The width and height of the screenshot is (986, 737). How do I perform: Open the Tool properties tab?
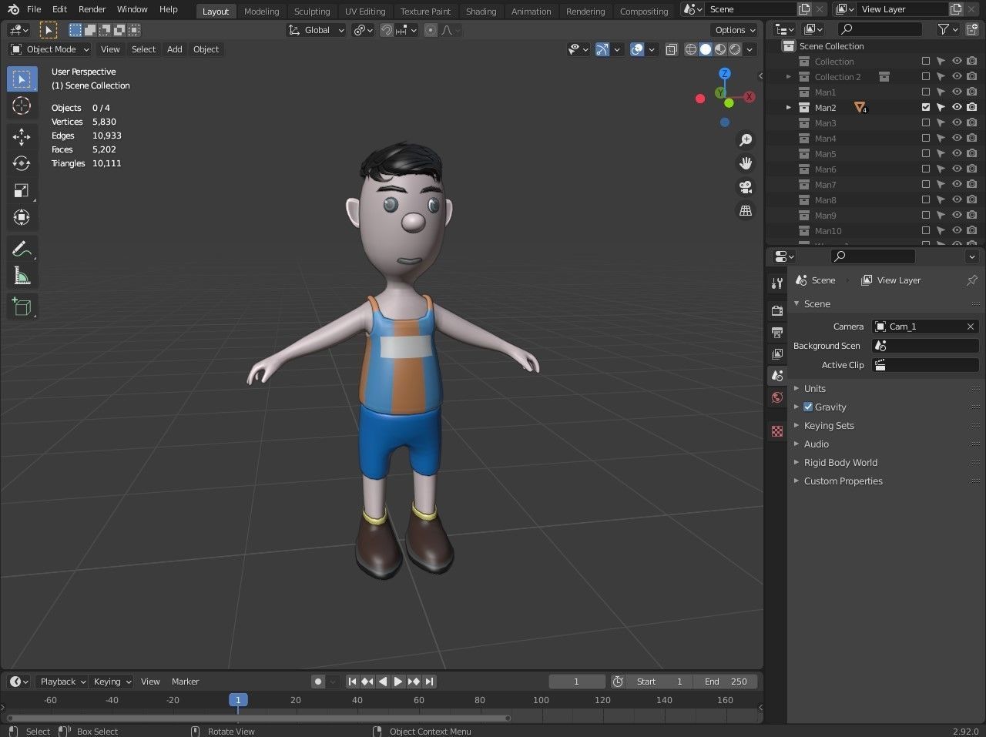point(777,283)
